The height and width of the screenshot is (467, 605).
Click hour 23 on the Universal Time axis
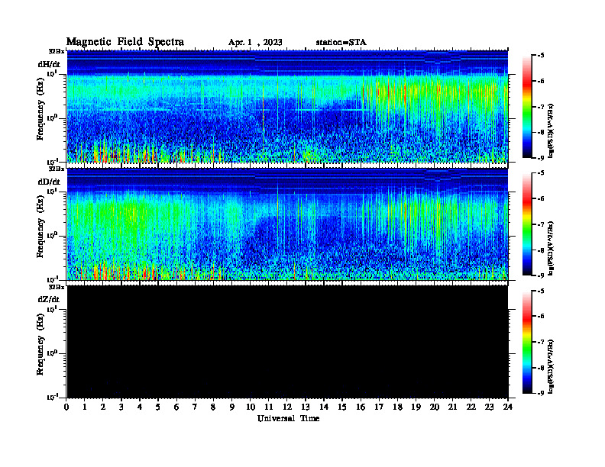[x=489, y=407]
